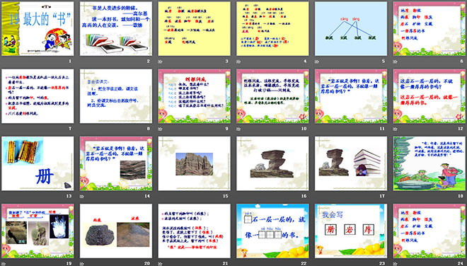467x266 pixels.
Task: Click animation star icon under slide 23
Action: click(317, 264)
